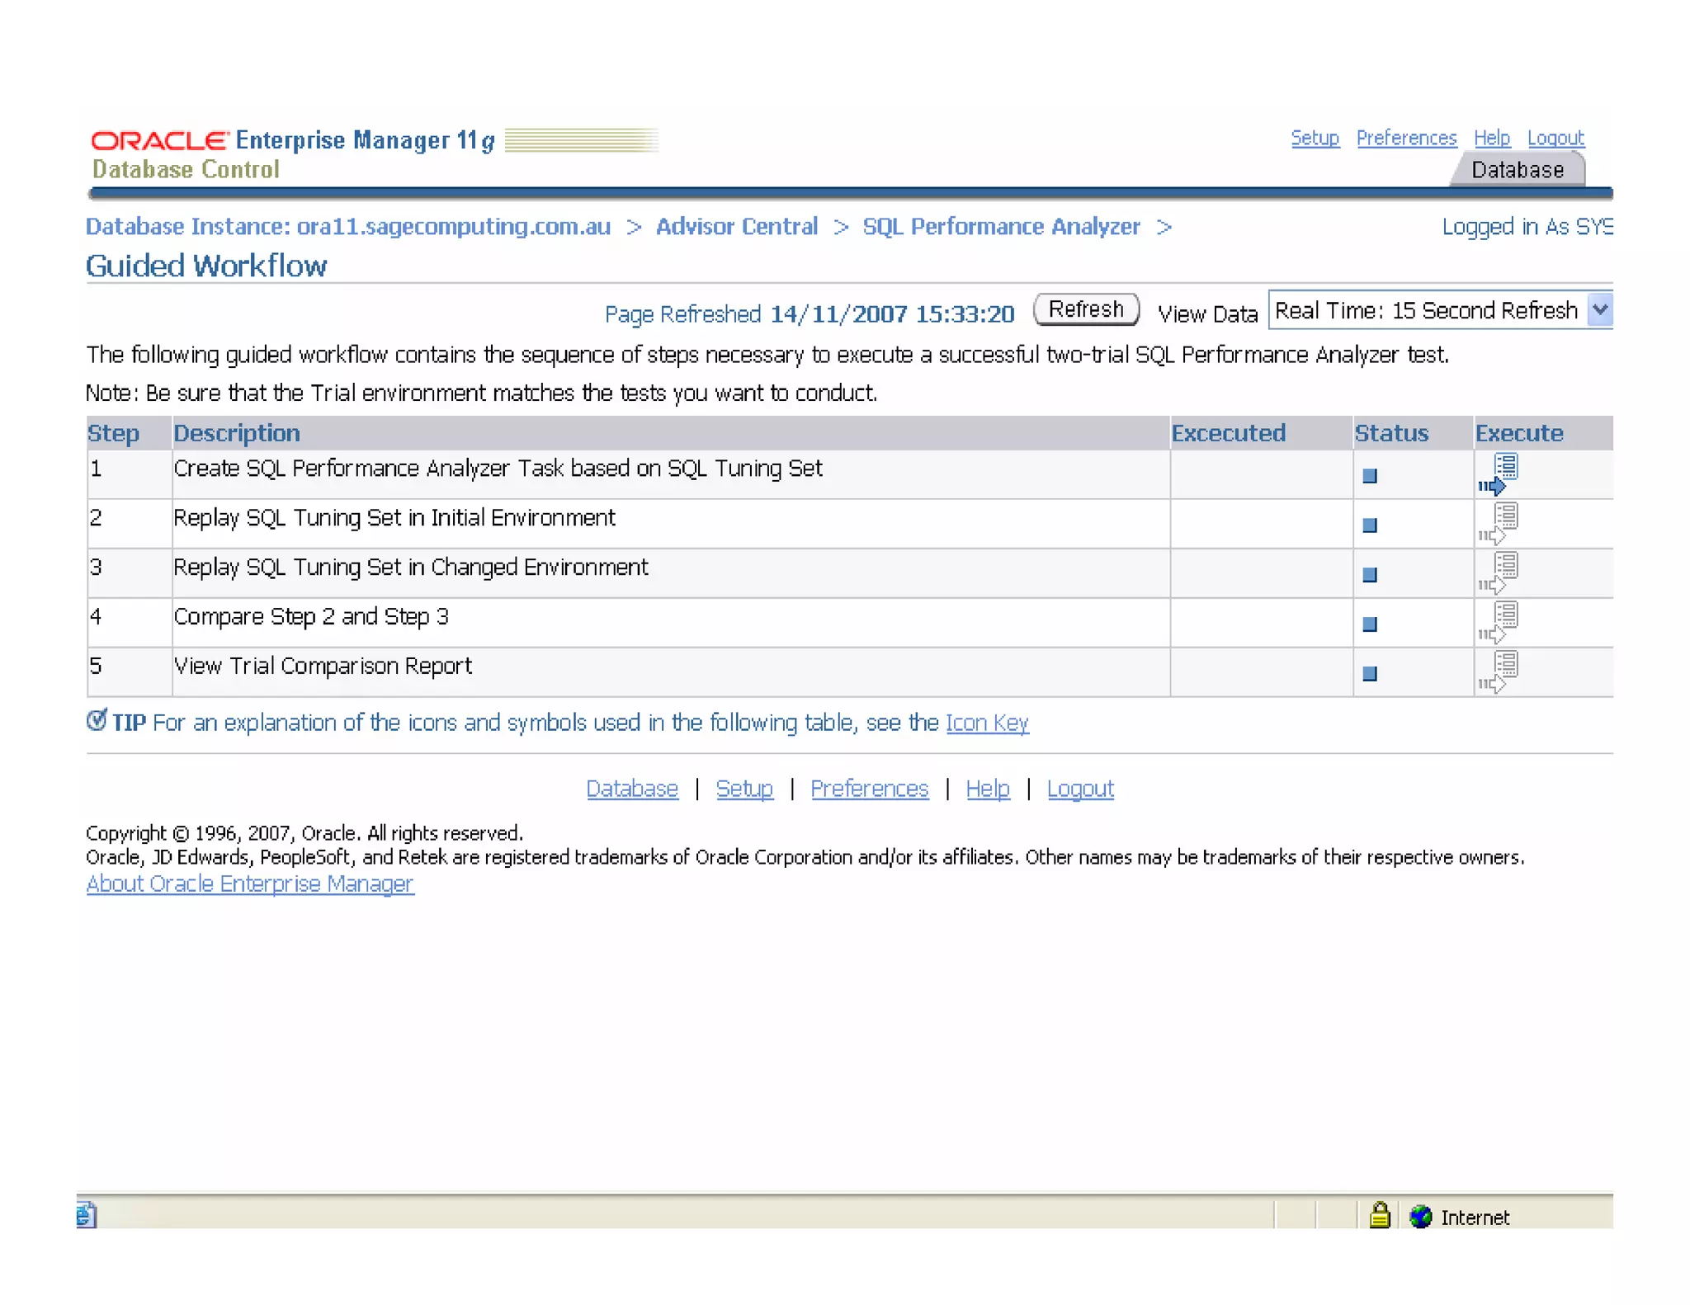Image resolution: width=1690 pixels, height=1305 pixels.
Task: Click execute icon for Replay in Initial Environment
Action: point(1498,524)
